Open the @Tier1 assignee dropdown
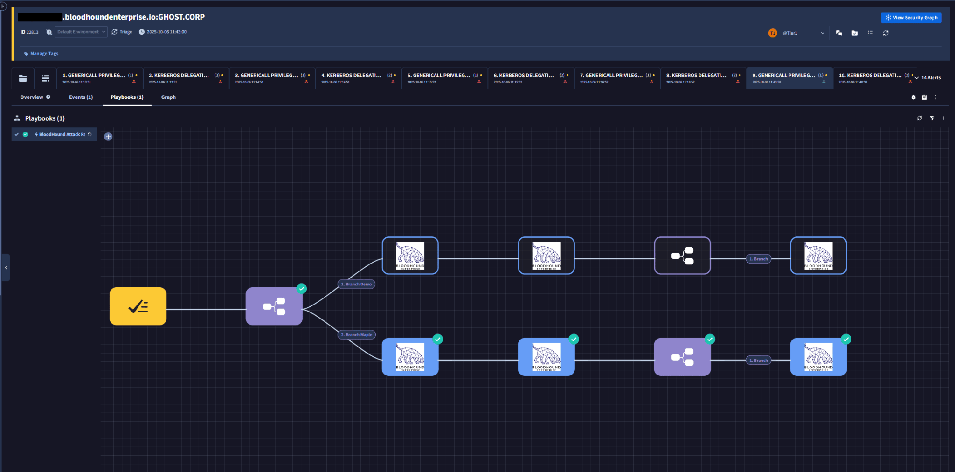Image resolution: width=955 pixels, height=472 pixels. (x=803, y=33)
